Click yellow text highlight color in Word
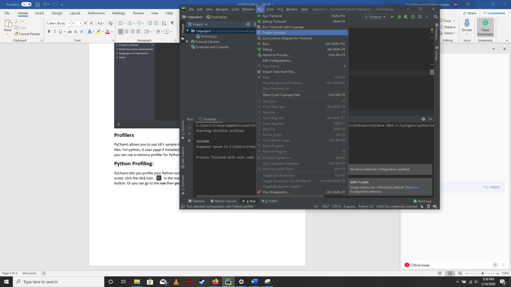511x287 pixels. click(98, 32)
